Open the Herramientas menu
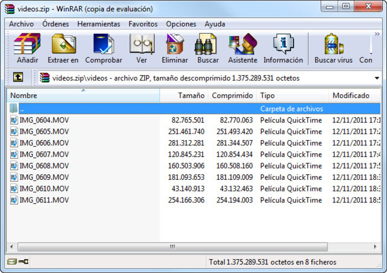This screenshot has width=387, height=273. pyautogui.click(x=98, y=24)
